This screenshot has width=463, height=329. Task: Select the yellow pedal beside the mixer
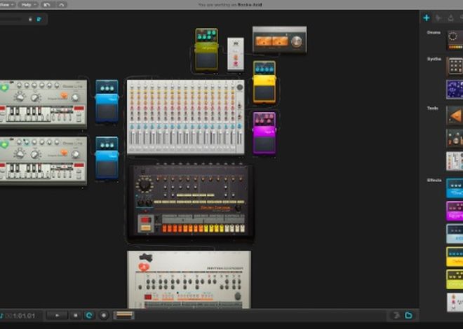click(264, 82)
